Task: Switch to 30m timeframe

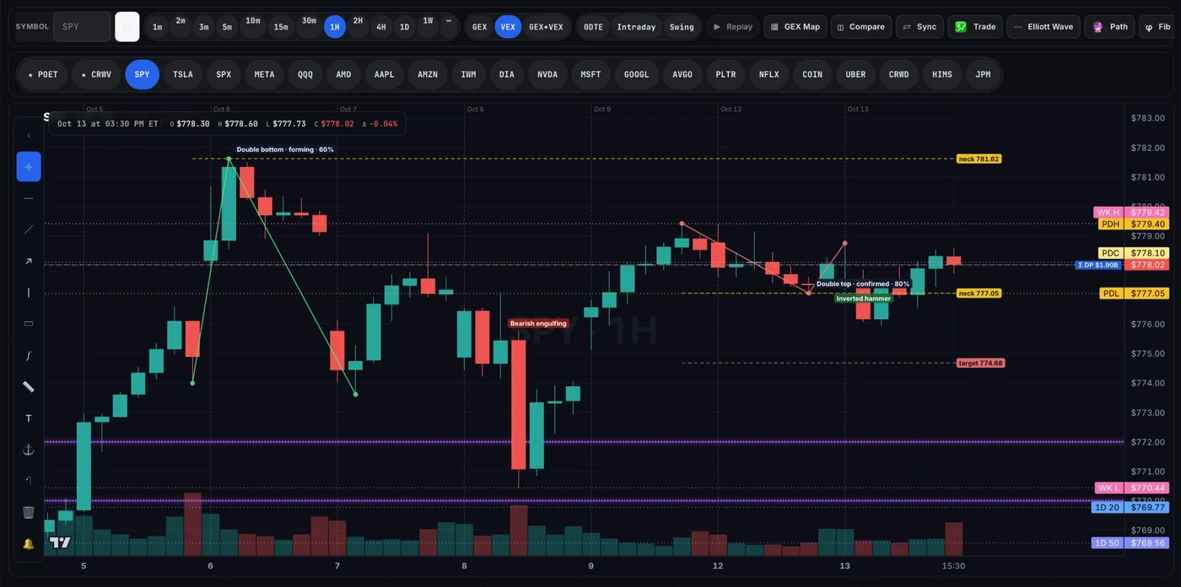Action: [x=309, y=27]
